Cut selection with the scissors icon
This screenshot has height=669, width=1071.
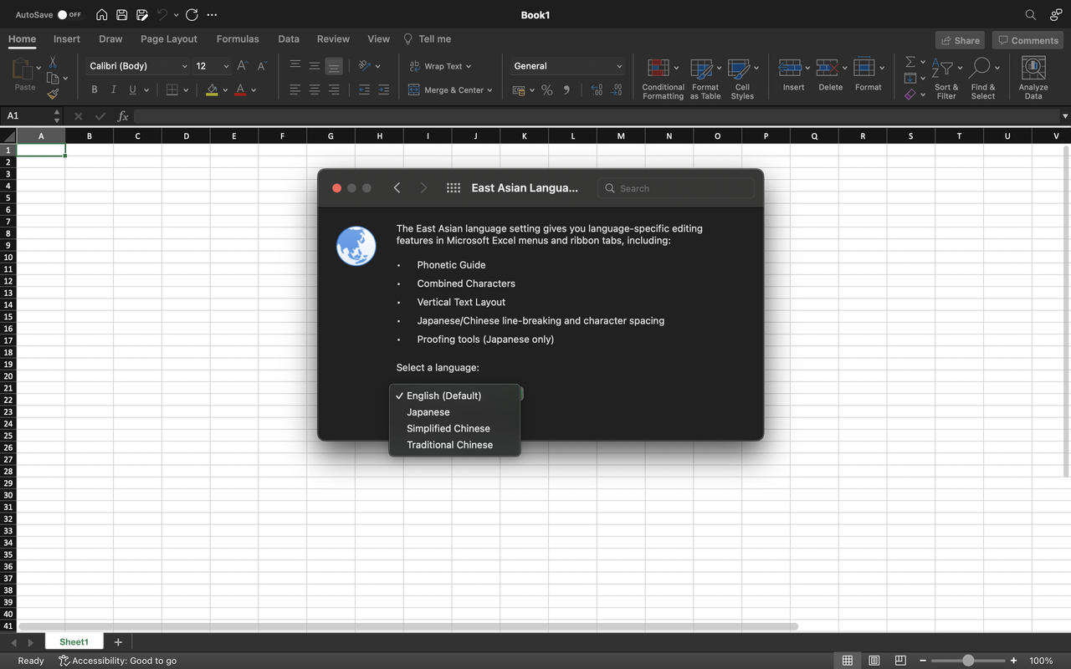click(53, 63)
